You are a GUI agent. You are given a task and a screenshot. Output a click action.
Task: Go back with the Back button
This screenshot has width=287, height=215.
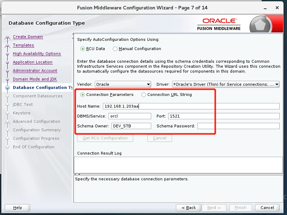point(189,208)
